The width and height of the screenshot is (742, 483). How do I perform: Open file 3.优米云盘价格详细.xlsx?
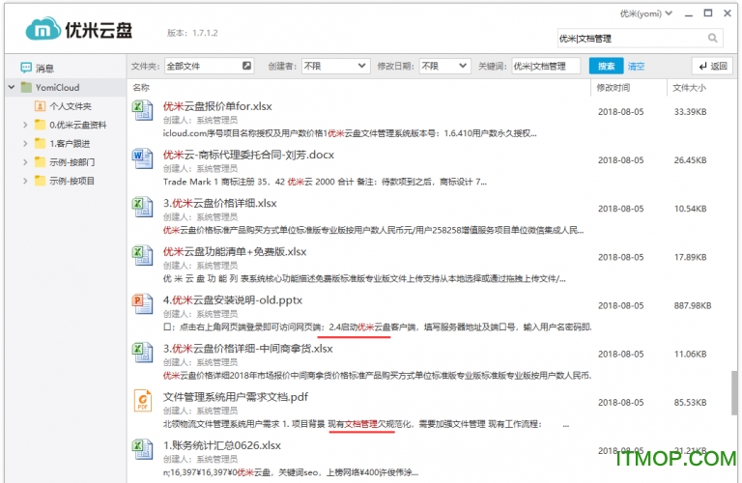coord(220,203)
